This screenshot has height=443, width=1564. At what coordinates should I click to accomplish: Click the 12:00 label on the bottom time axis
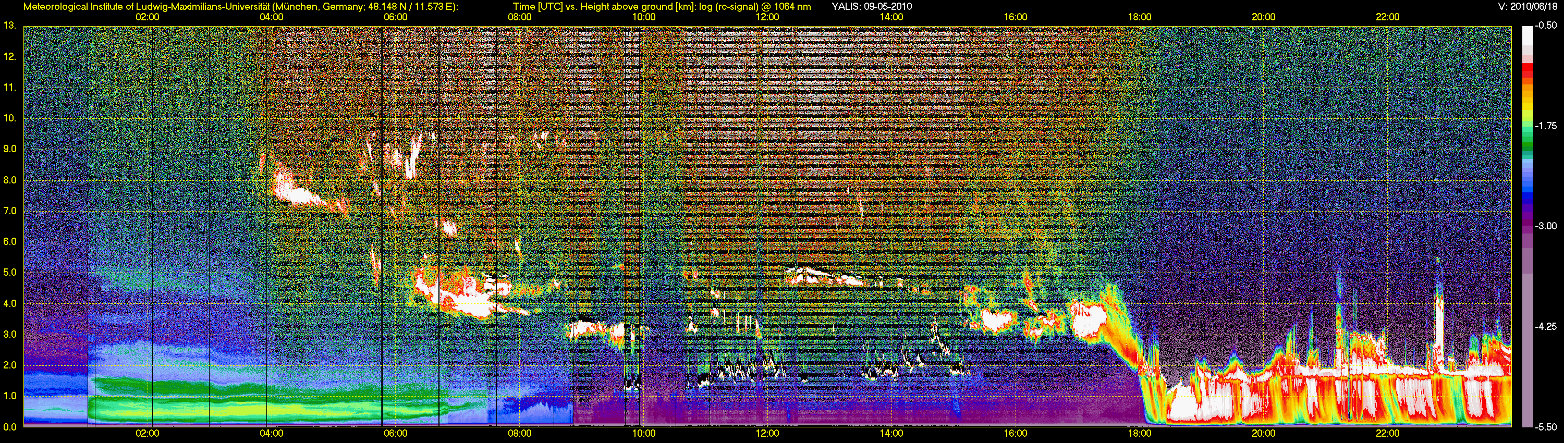[x=767, y=433]
